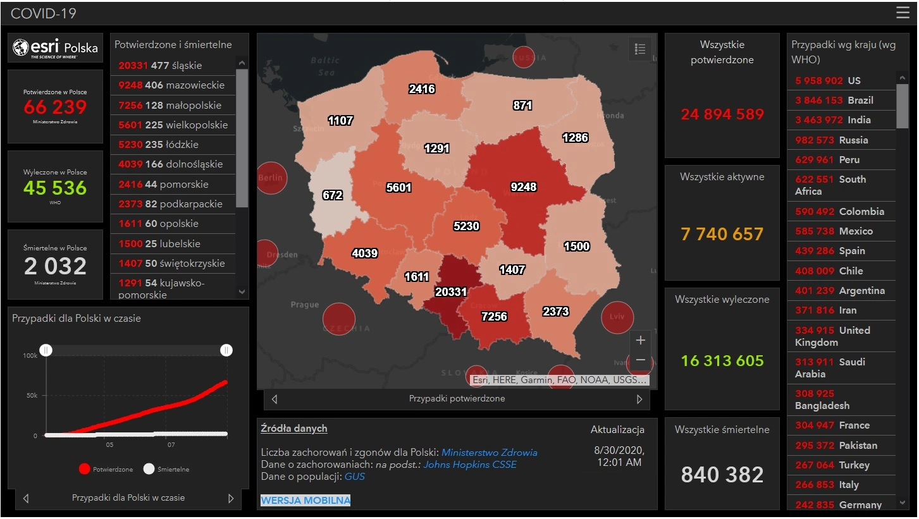
Task: Click the left time range slider handle
Action: coord(46,350)
